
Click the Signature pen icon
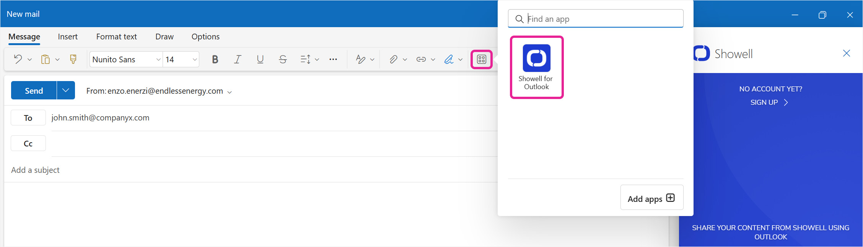tap(449, 59)
